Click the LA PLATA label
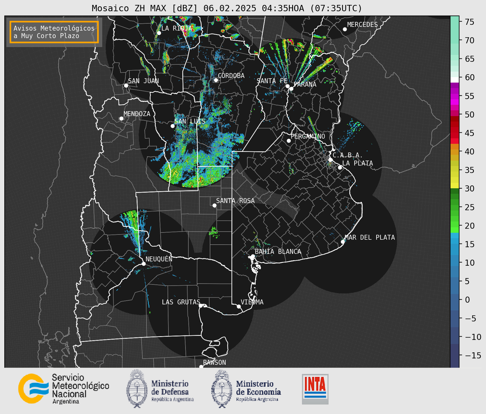 click(x=358, y=163)
